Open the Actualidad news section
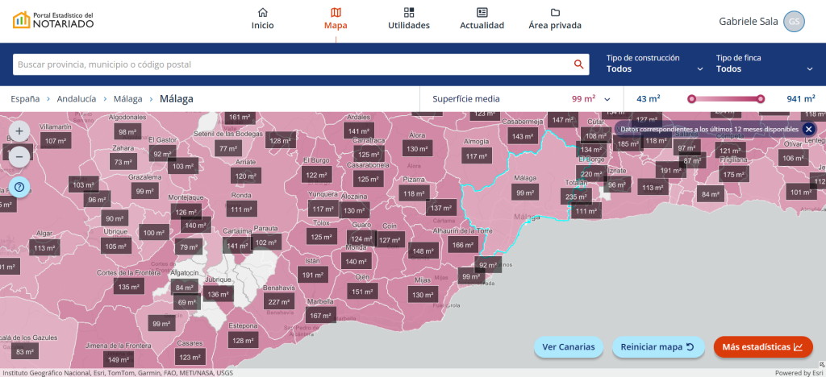This screenshot has width=826, height=377. [482, 19]
